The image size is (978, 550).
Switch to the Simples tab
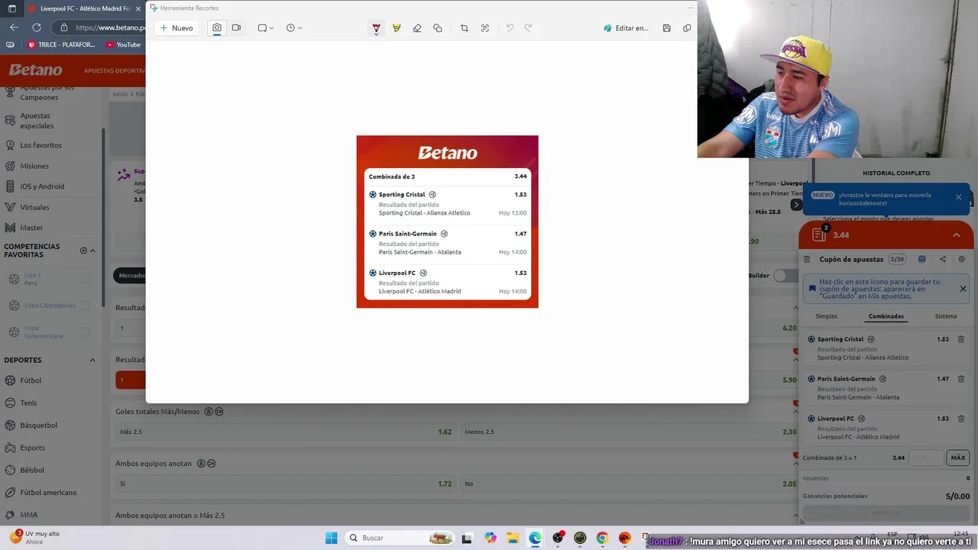(x=826, y=316)
